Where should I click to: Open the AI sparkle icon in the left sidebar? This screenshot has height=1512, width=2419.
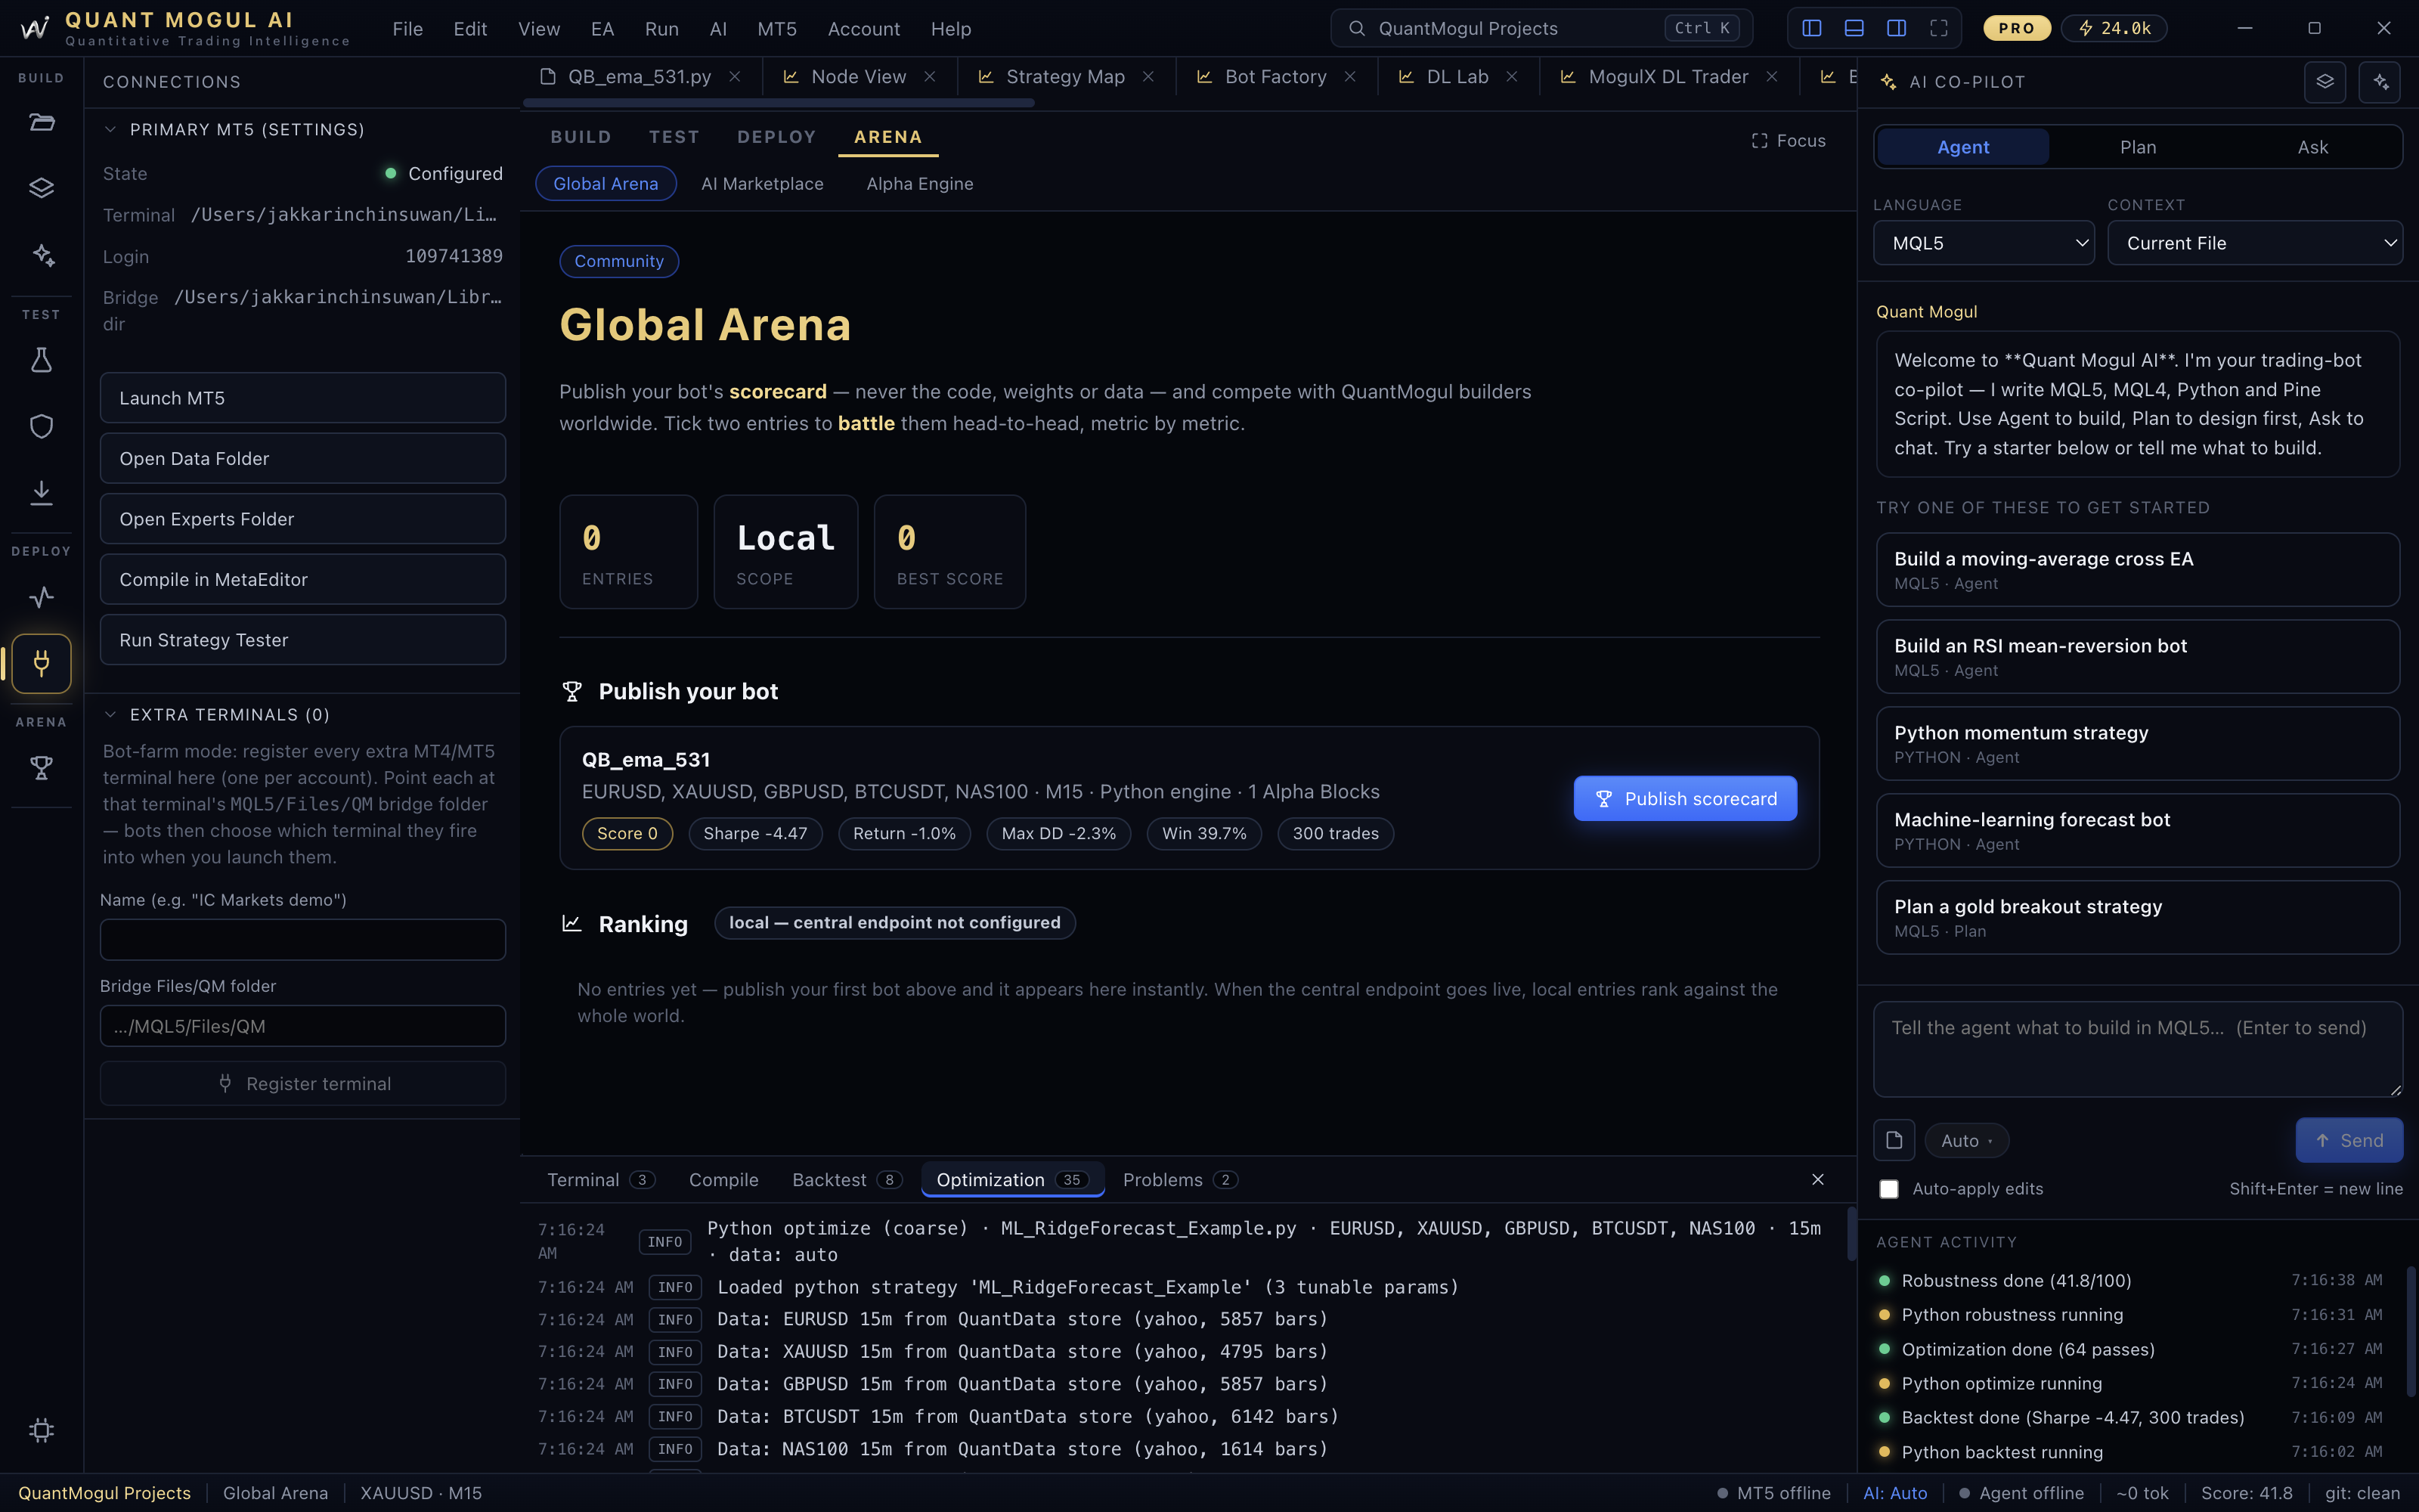pos(41,255)
